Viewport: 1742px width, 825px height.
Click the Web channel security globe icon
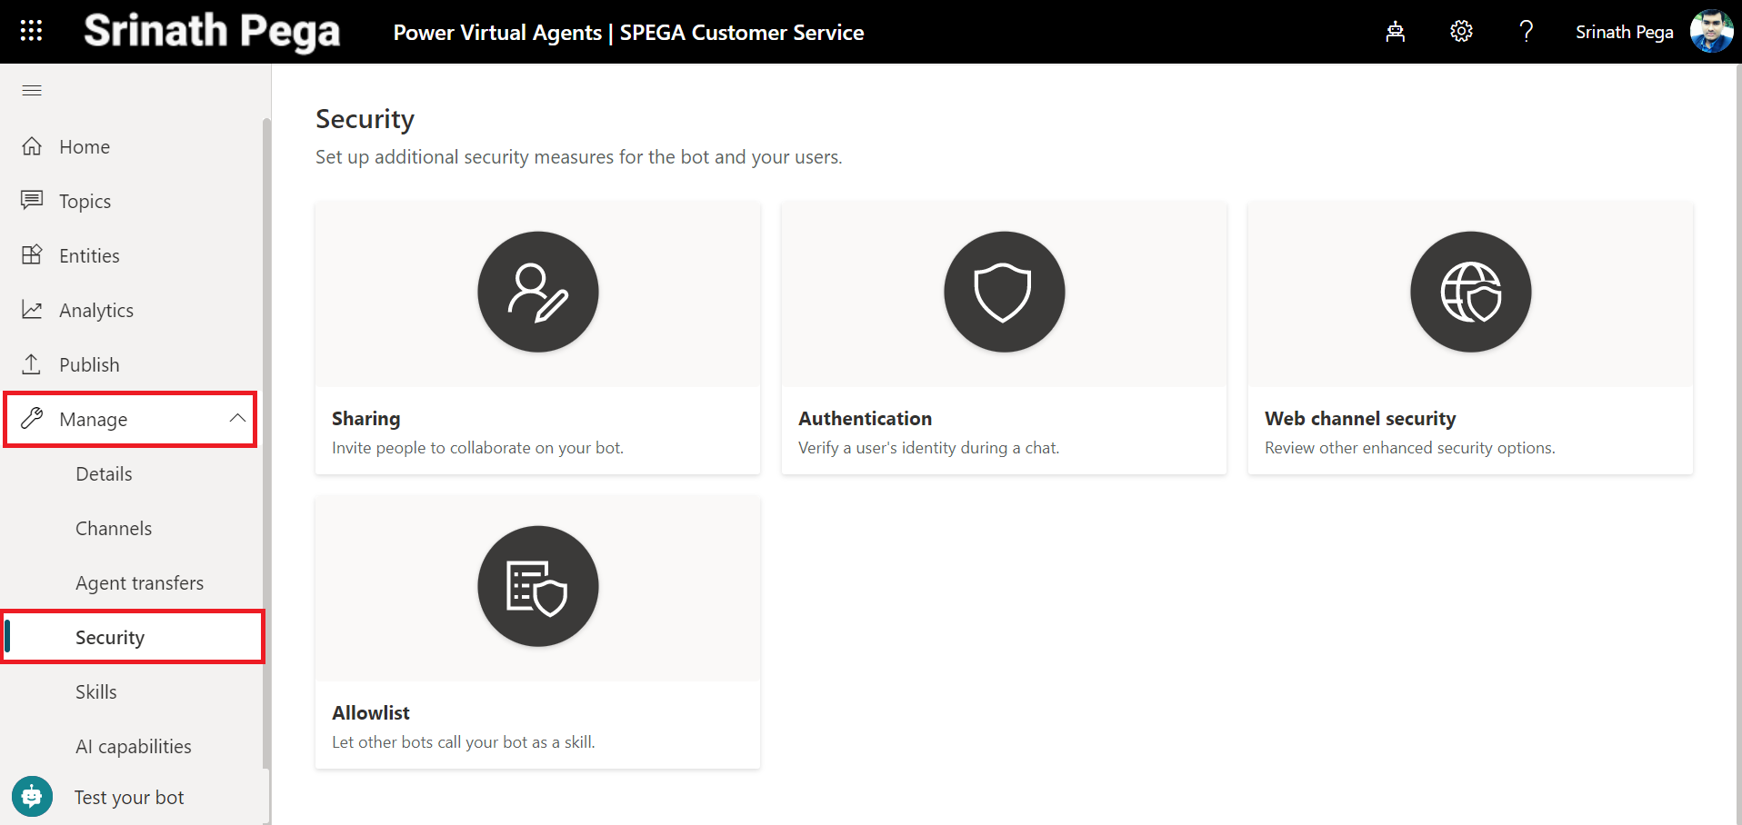[1470, 292]
